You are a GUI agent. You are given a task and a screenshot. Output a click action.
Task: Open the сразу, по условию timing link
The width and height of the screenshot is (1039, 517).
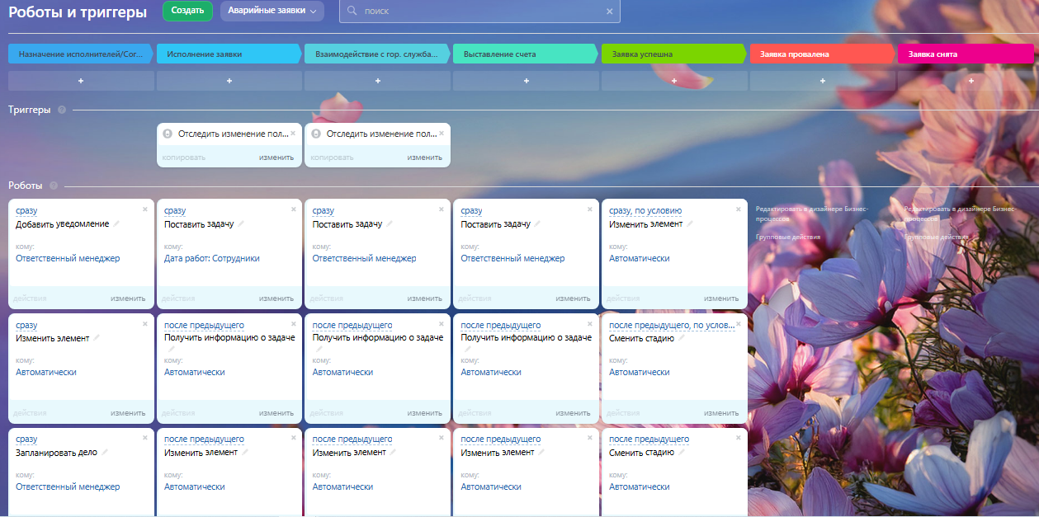[x=645, y=211]
